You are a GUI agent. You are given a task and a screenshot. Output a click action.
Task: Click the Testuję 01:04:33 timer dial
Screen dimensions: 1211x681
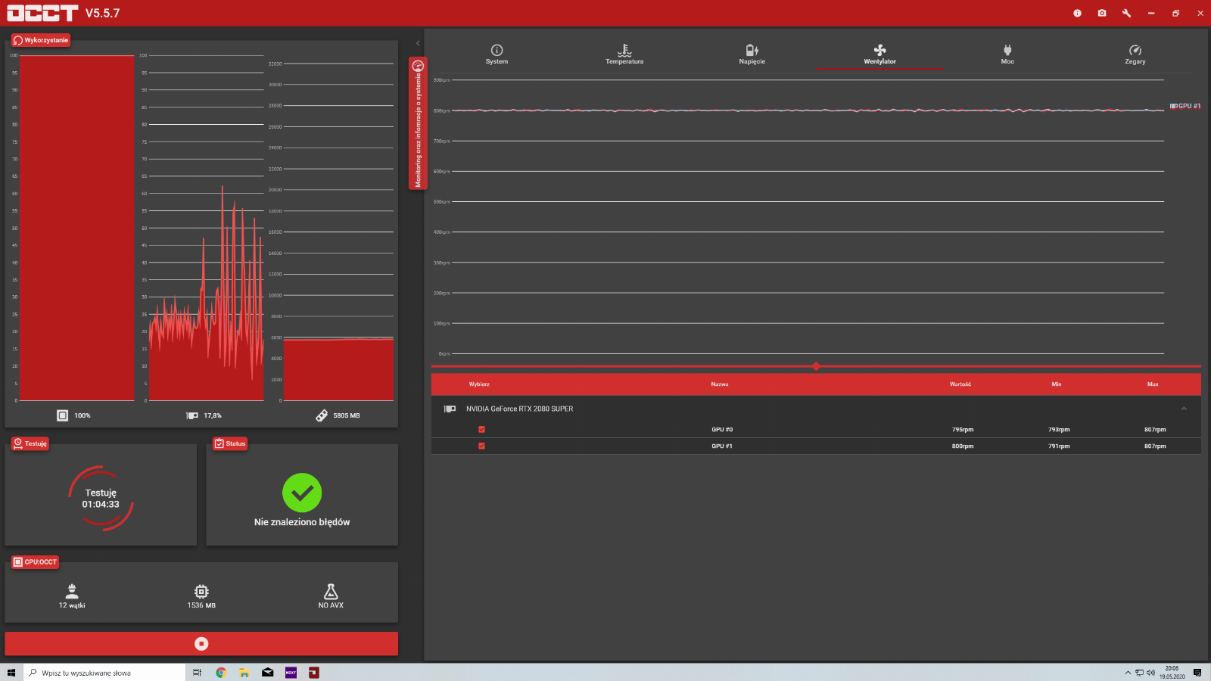(x=101, y=498)
